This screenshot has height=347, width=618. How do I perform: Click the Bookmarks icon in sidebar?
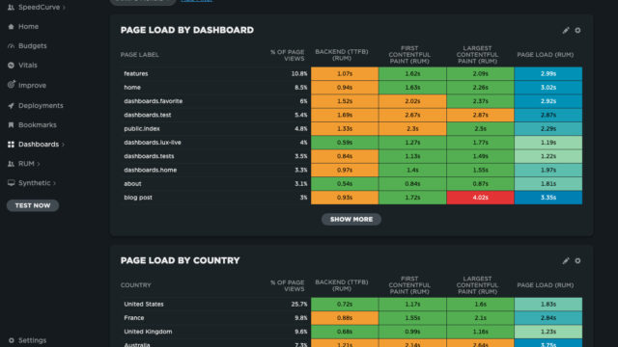[11, 124]
